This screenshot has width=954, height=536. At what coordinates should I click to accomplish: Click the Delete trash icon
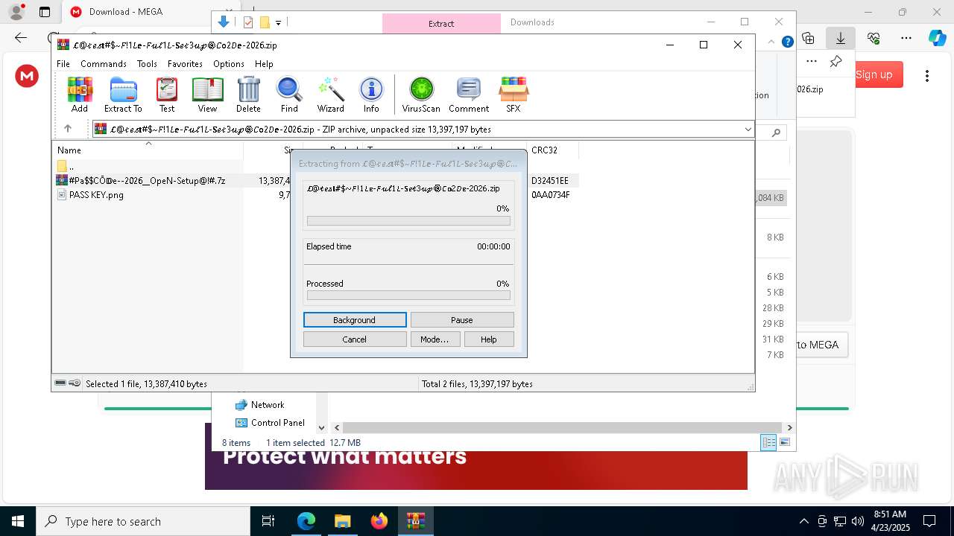(x=248, y=95)
